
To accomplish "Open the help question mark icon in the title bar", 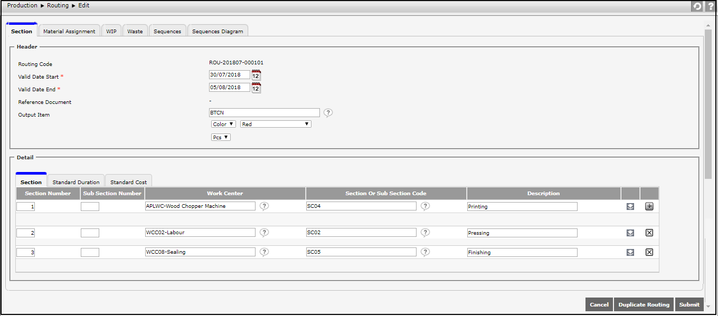I will pyautogui.click(x=710, y=6).
